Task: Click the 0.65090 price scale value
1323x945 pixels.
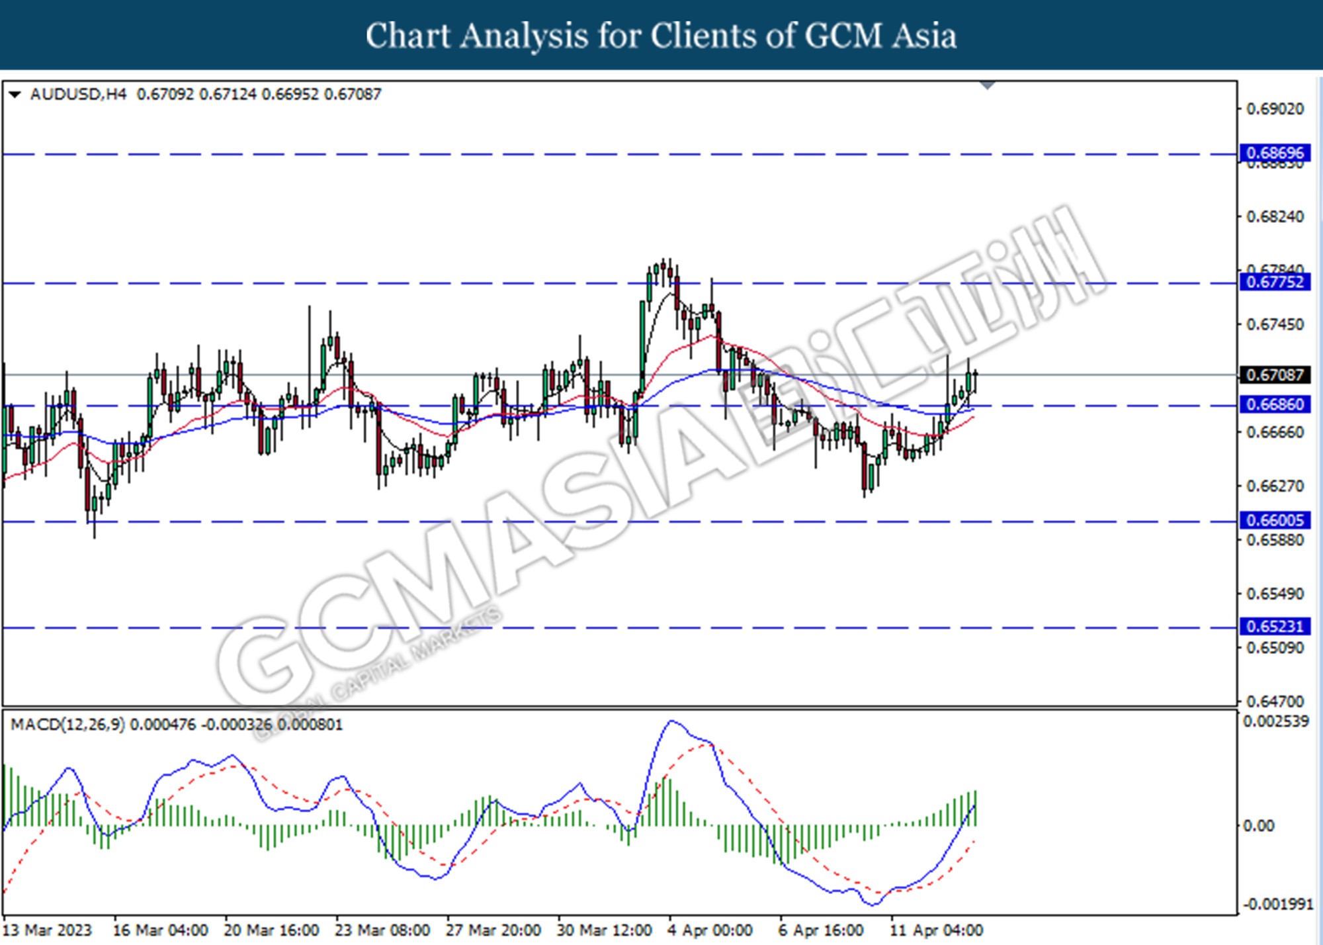Action: (1275, 648)
